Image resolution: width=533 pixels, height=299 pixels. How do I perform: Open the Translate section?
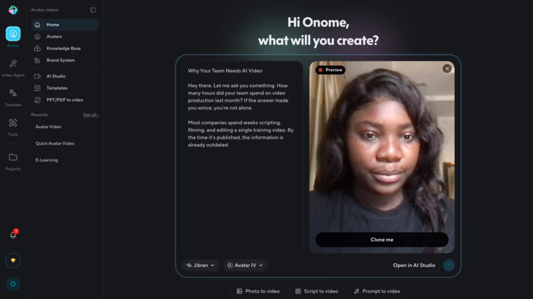13,97
